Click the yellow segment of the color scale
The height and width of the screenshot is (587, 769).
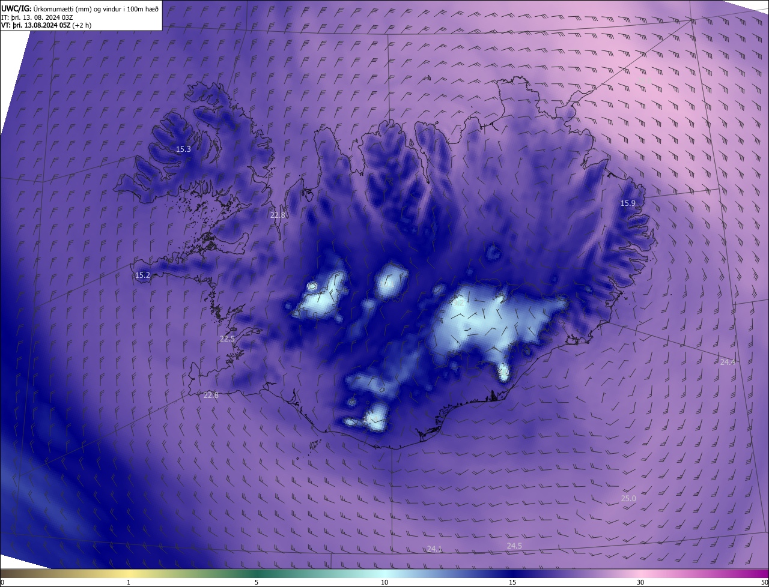(129, 573)
